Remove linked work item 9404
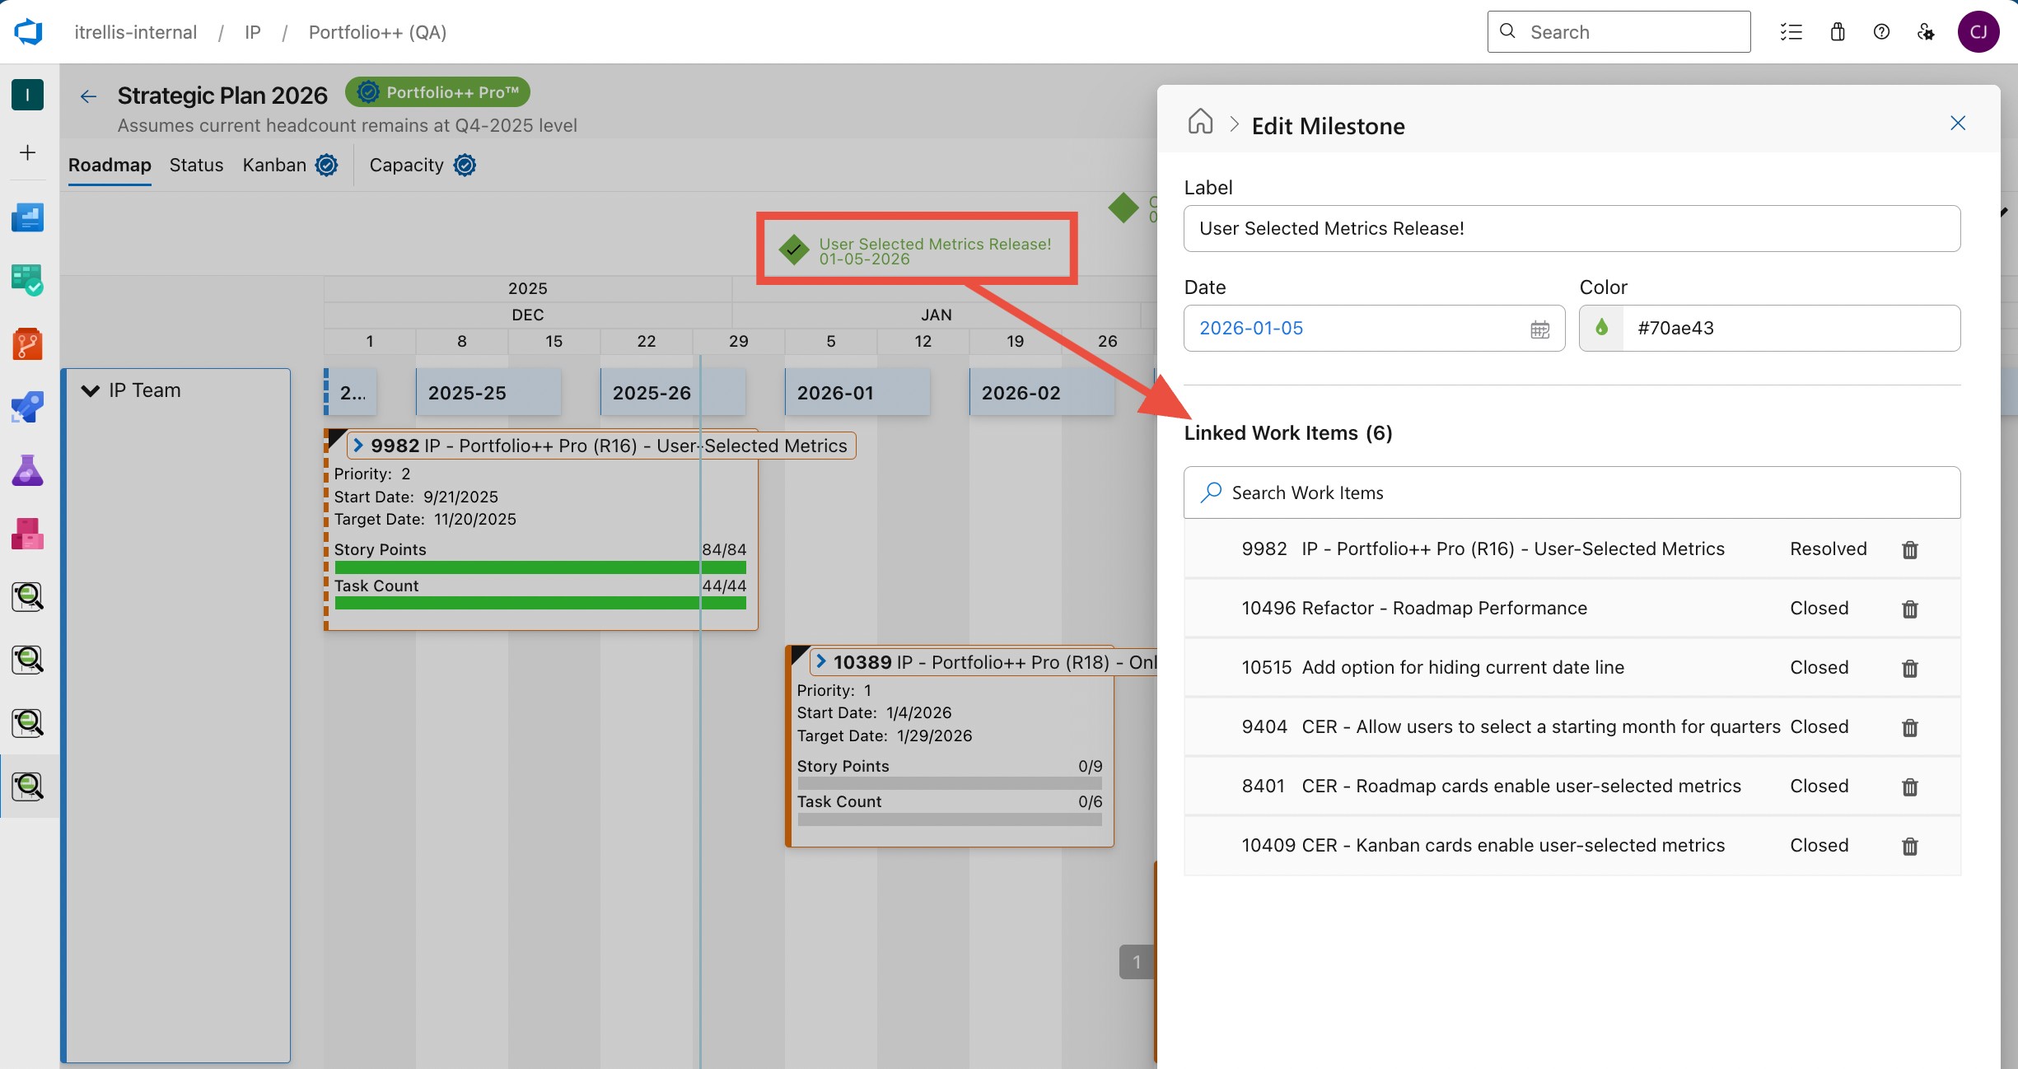 tap(1909, 727)
